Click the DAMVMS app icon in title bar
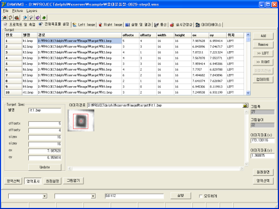 coord(3,4)
